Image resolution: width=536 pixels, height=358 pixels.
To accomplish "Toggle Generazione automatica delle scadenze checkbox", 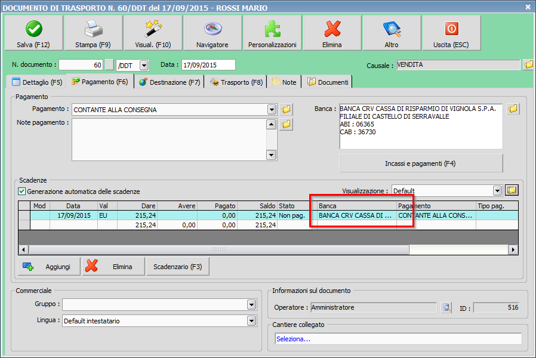I will click(22, 192).
